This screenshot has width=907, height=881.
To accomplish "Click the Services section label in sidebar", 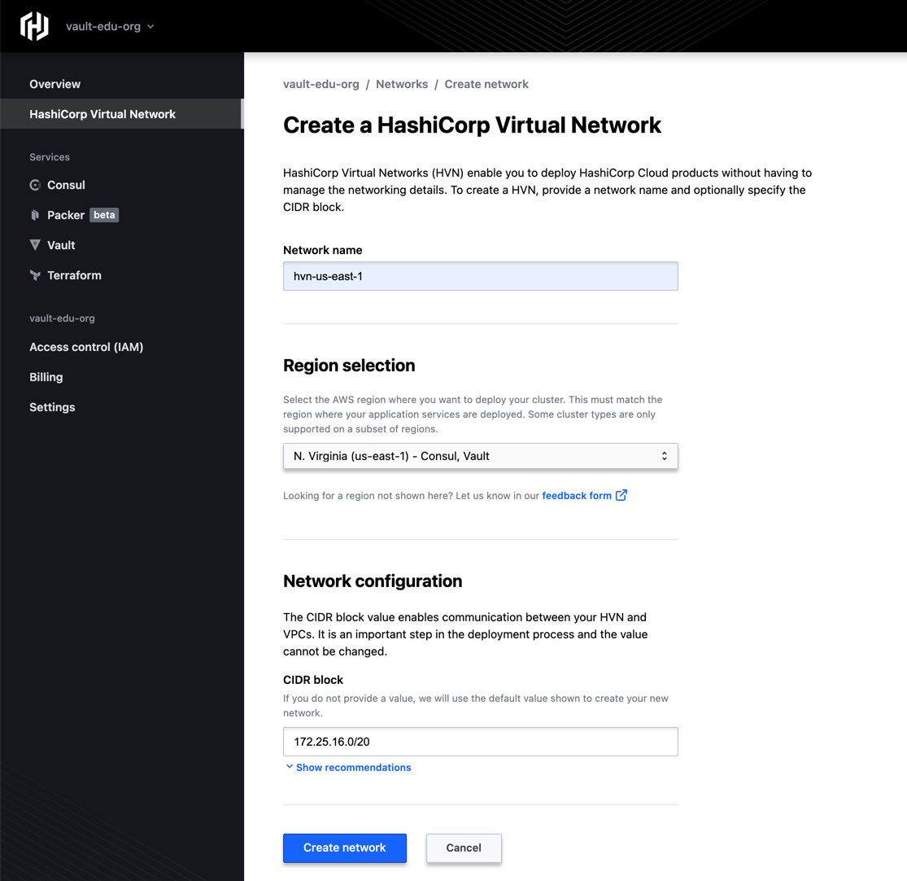I will 50,157.
